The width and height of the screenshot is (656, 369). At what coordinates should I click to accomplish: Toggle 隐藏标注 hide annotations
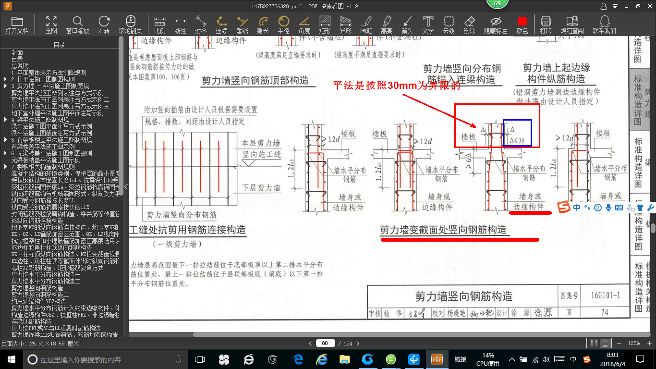(x=496, y=25)
